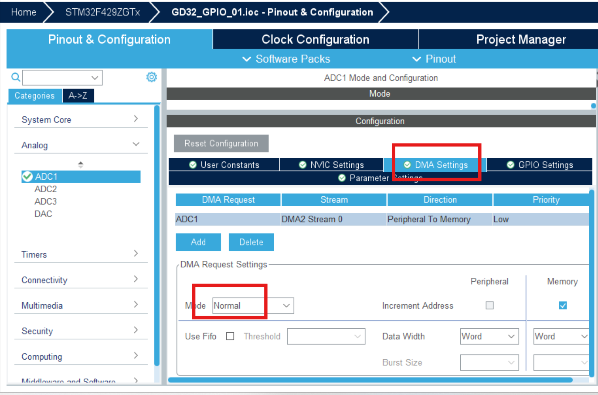Click the Delete DMA request button
Image resolution: width=598 pixels, height=395 pixels.
pyautogui.click(x=251, y=242)
